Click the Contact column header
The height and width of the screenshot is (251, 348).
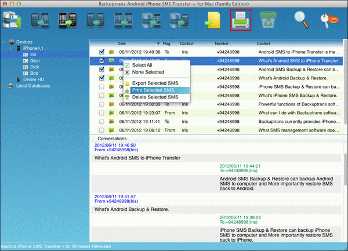pyautogui.click(x=187, y=43)
